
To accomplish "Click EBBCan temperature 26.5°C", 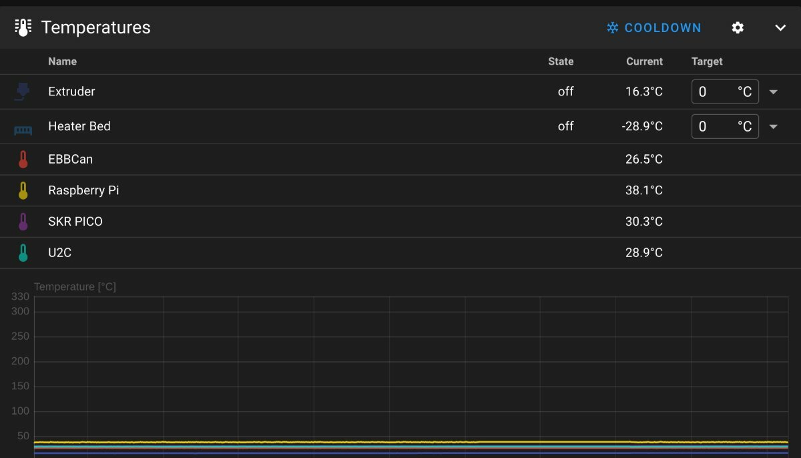I will pyautogui.click(x=644, y=160).
